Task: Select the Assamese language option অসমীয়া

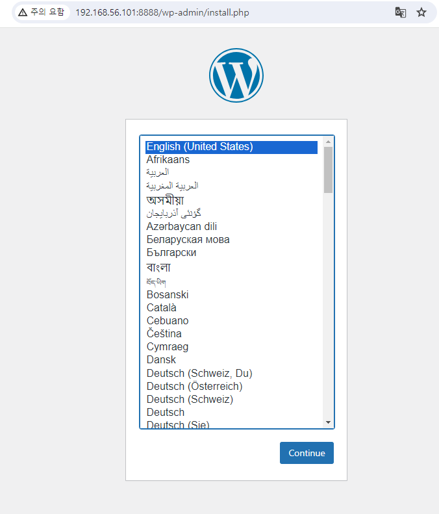Action: 231,200
